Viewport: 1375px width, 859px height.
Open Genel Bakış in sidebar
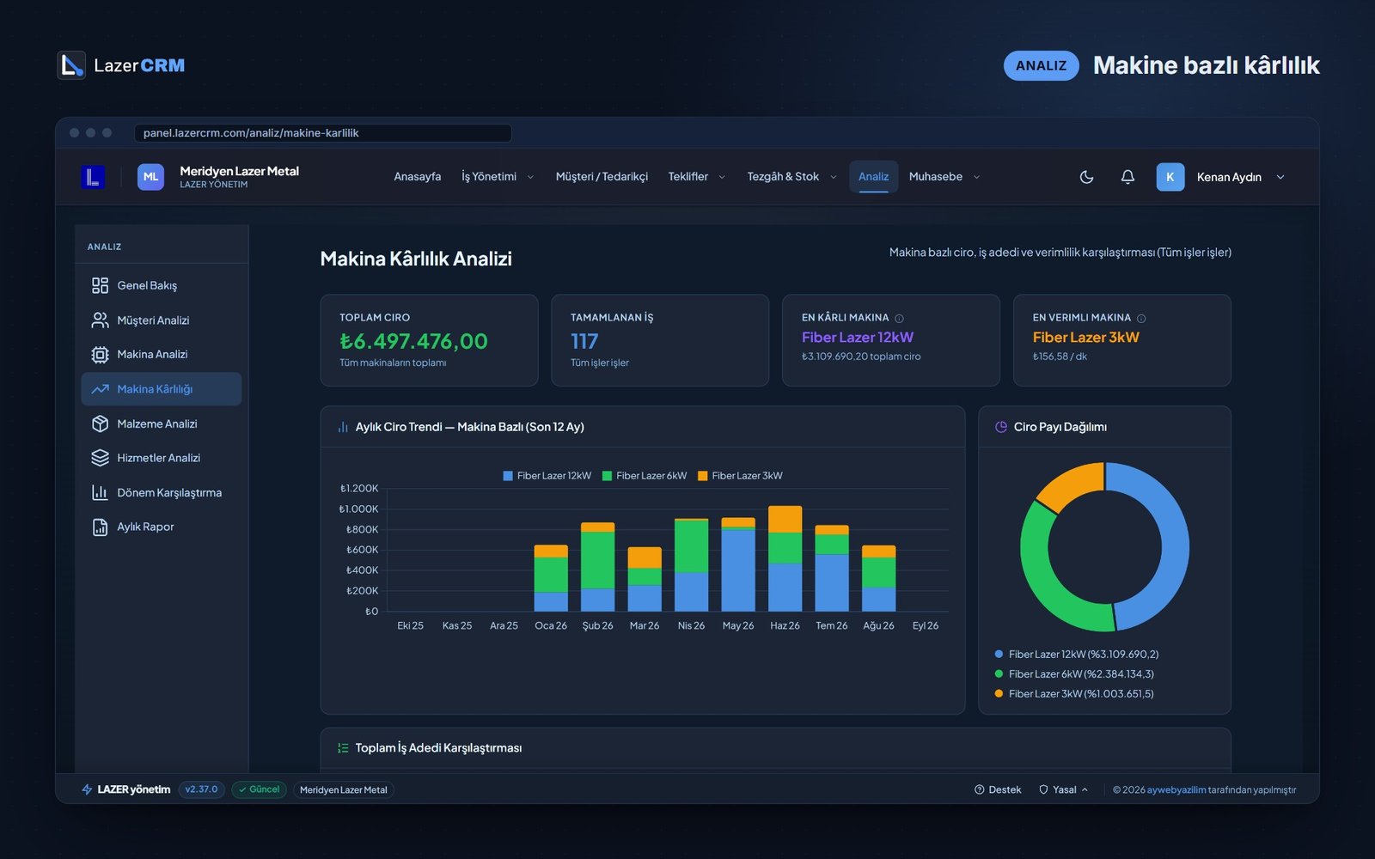162,285
